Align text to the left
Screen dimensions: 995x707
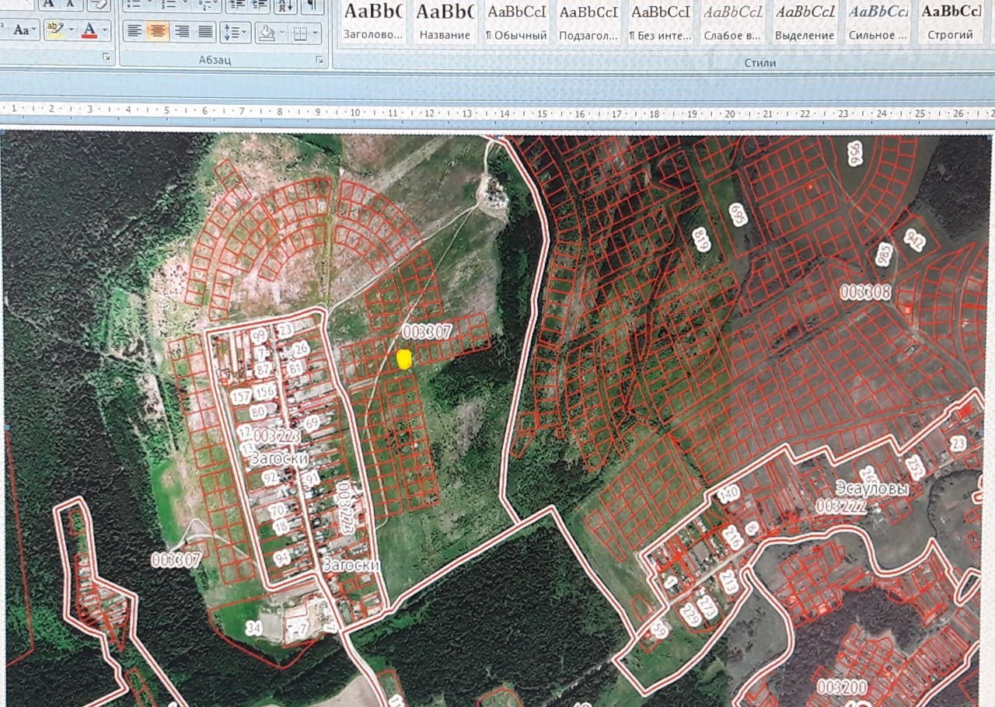click(134, 31)
